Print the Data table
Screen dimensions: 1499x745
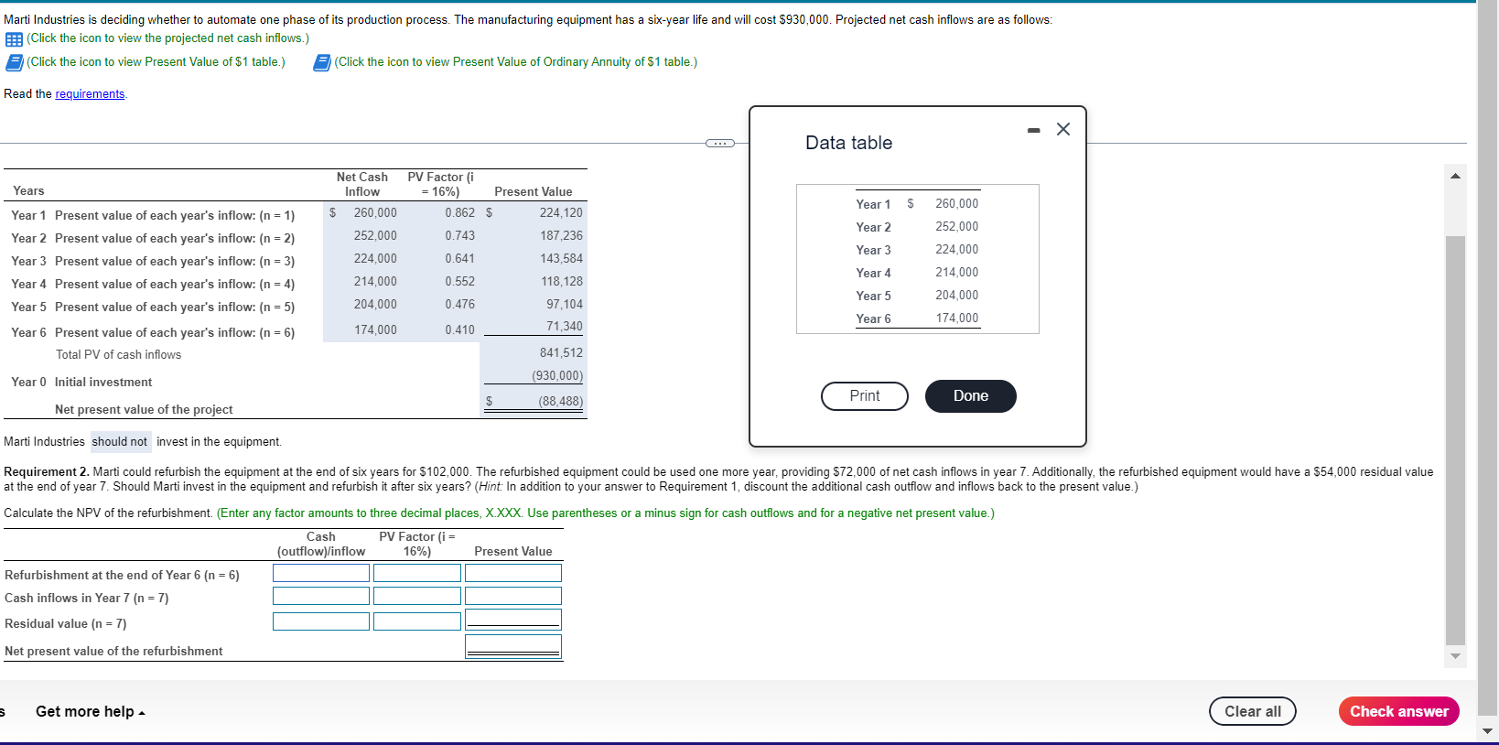(x=865, y=396)
